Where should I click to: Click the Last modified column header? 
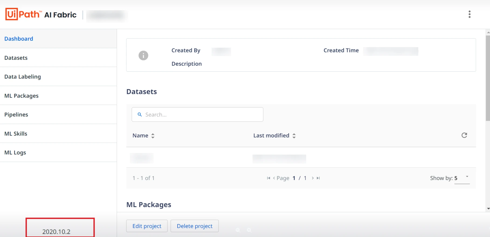[271, 135]
